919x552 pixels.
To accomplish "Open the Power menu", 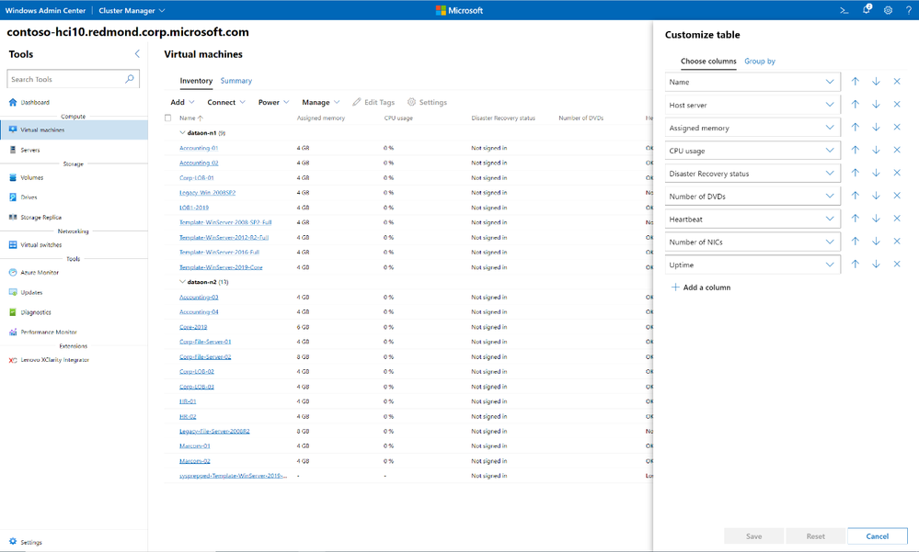I will [x=274, y=102].
